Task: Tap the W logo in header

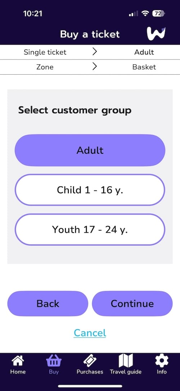Action: click(156, 34)
